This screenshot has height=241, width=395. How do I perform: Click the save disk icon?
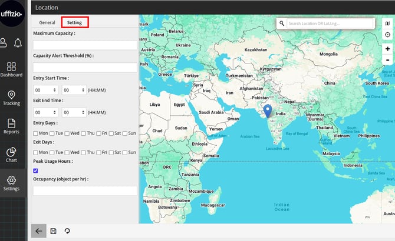(x=53, y=231)
